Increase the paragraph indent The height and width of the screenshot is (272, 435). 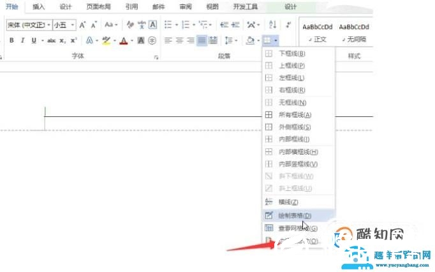[x=235, y=25]
